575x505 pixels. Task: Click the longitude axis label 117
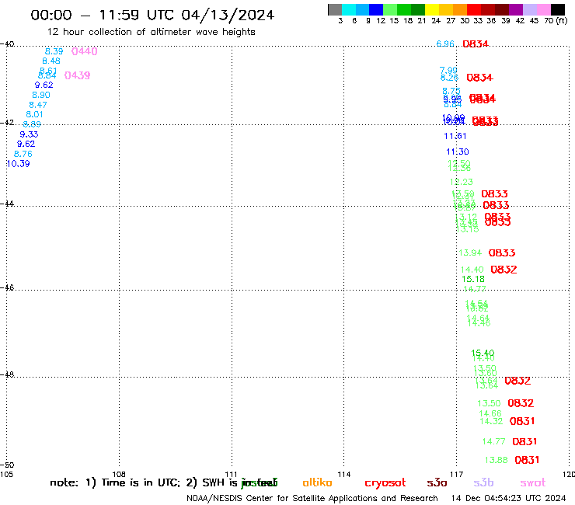pyautogui.click(x=456, y=474)
